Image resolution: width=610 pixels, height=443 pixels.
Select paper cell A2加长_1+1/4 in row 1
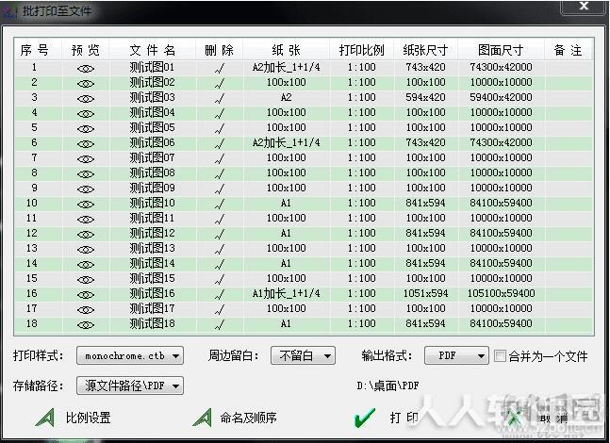pyautogui.click(x=286, y=67)
